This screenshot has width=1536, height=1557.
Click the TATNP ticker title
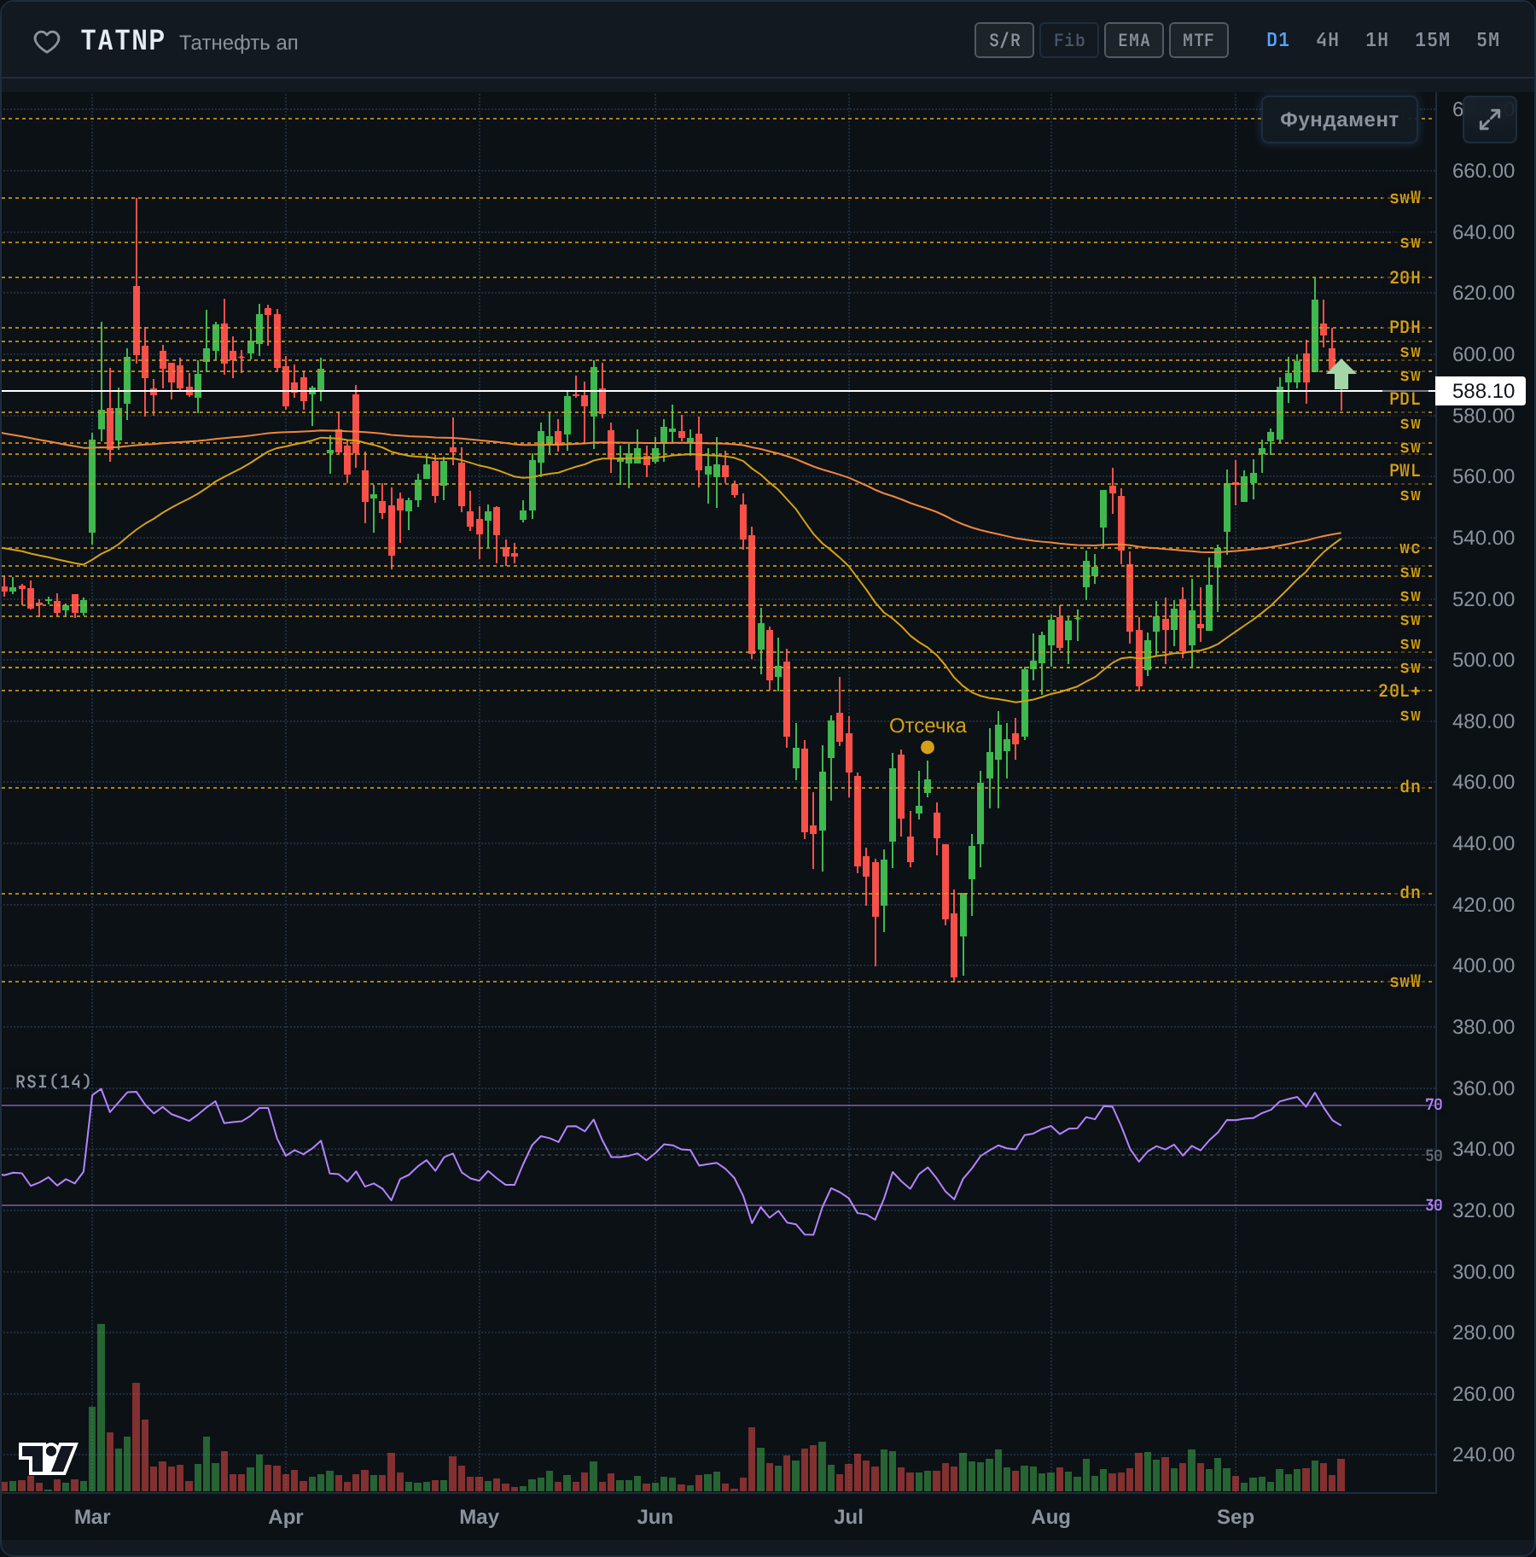click(x=122, y=41)
